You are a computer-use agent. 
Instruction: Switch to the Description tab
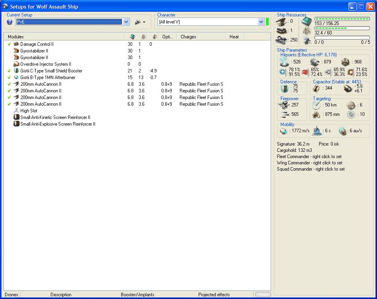(61, 295)
